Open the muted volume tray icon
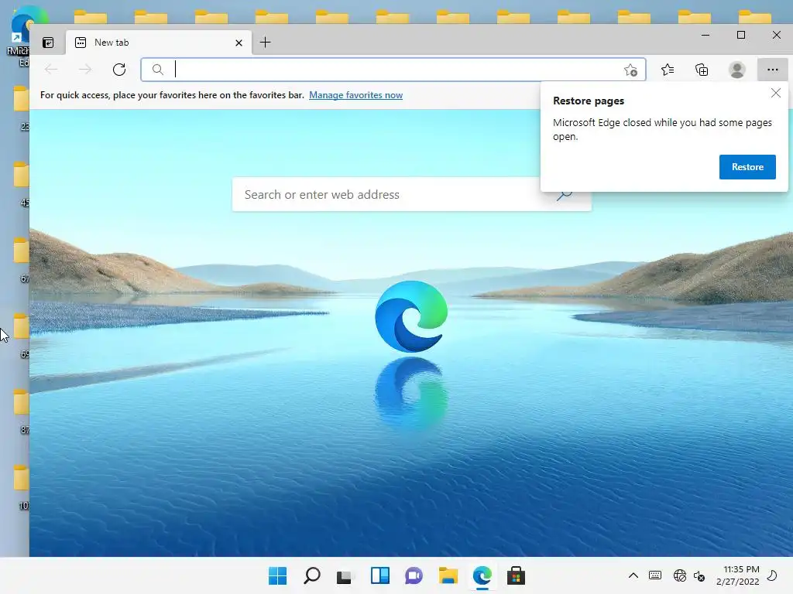 click(x=699, y=575)
